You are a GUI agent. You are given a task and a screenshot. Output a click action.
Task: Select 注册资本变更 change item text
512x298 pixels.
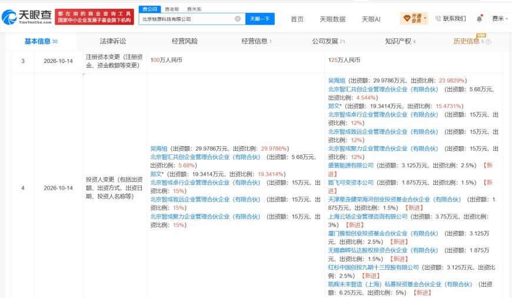tap(114, 61)
